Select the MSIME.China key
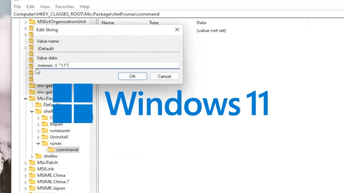 coord(51,175)
